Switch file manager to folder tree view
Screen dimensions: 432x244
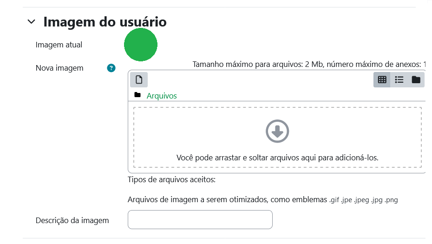click(416, 79)
